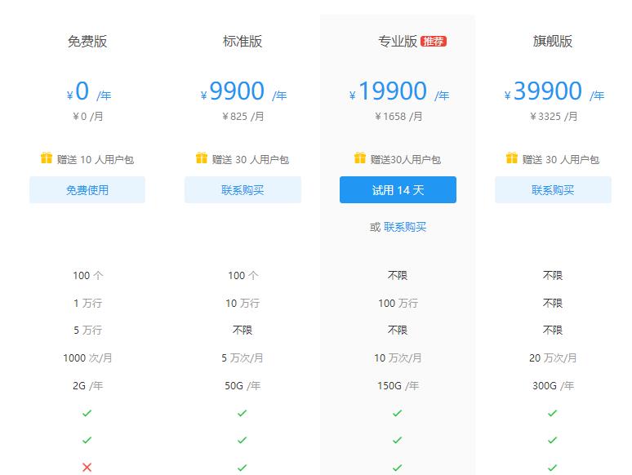632x475 pixels.
Task: Click the ¥9900 /年 price
Action: point(243,91)
